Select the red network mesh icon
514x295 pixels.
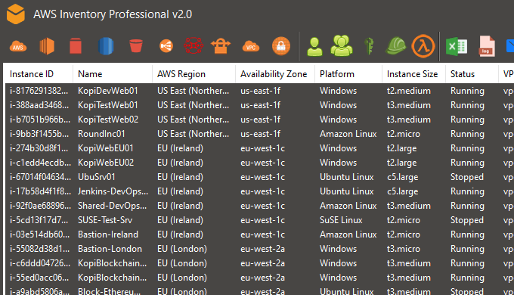pyautogui.click(x=194, y=46)
